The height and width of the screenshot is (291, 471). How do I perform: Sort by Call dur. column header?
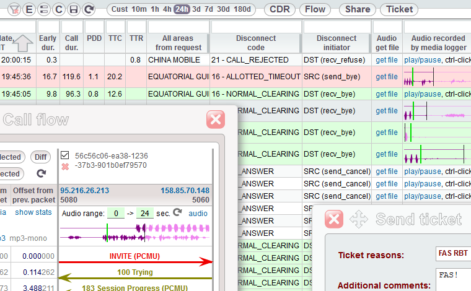tap(71, 43)
